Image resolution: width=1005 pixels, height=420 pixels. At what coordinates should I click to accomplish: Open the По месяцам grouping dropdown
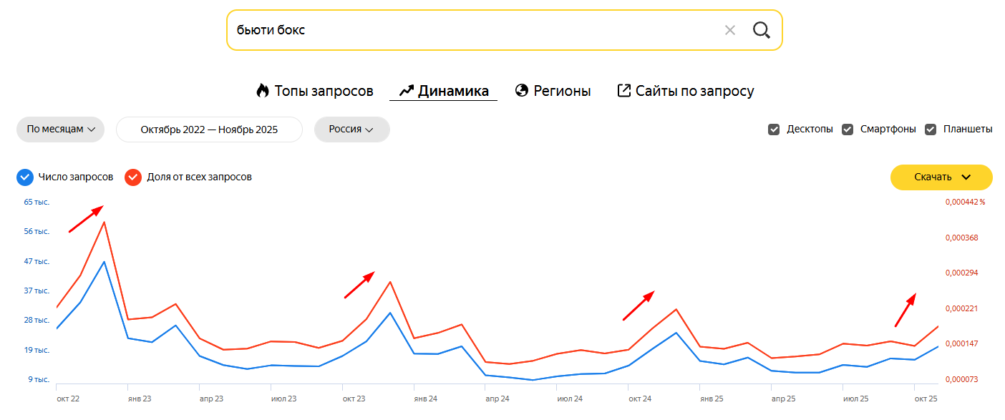pos(61,130)
